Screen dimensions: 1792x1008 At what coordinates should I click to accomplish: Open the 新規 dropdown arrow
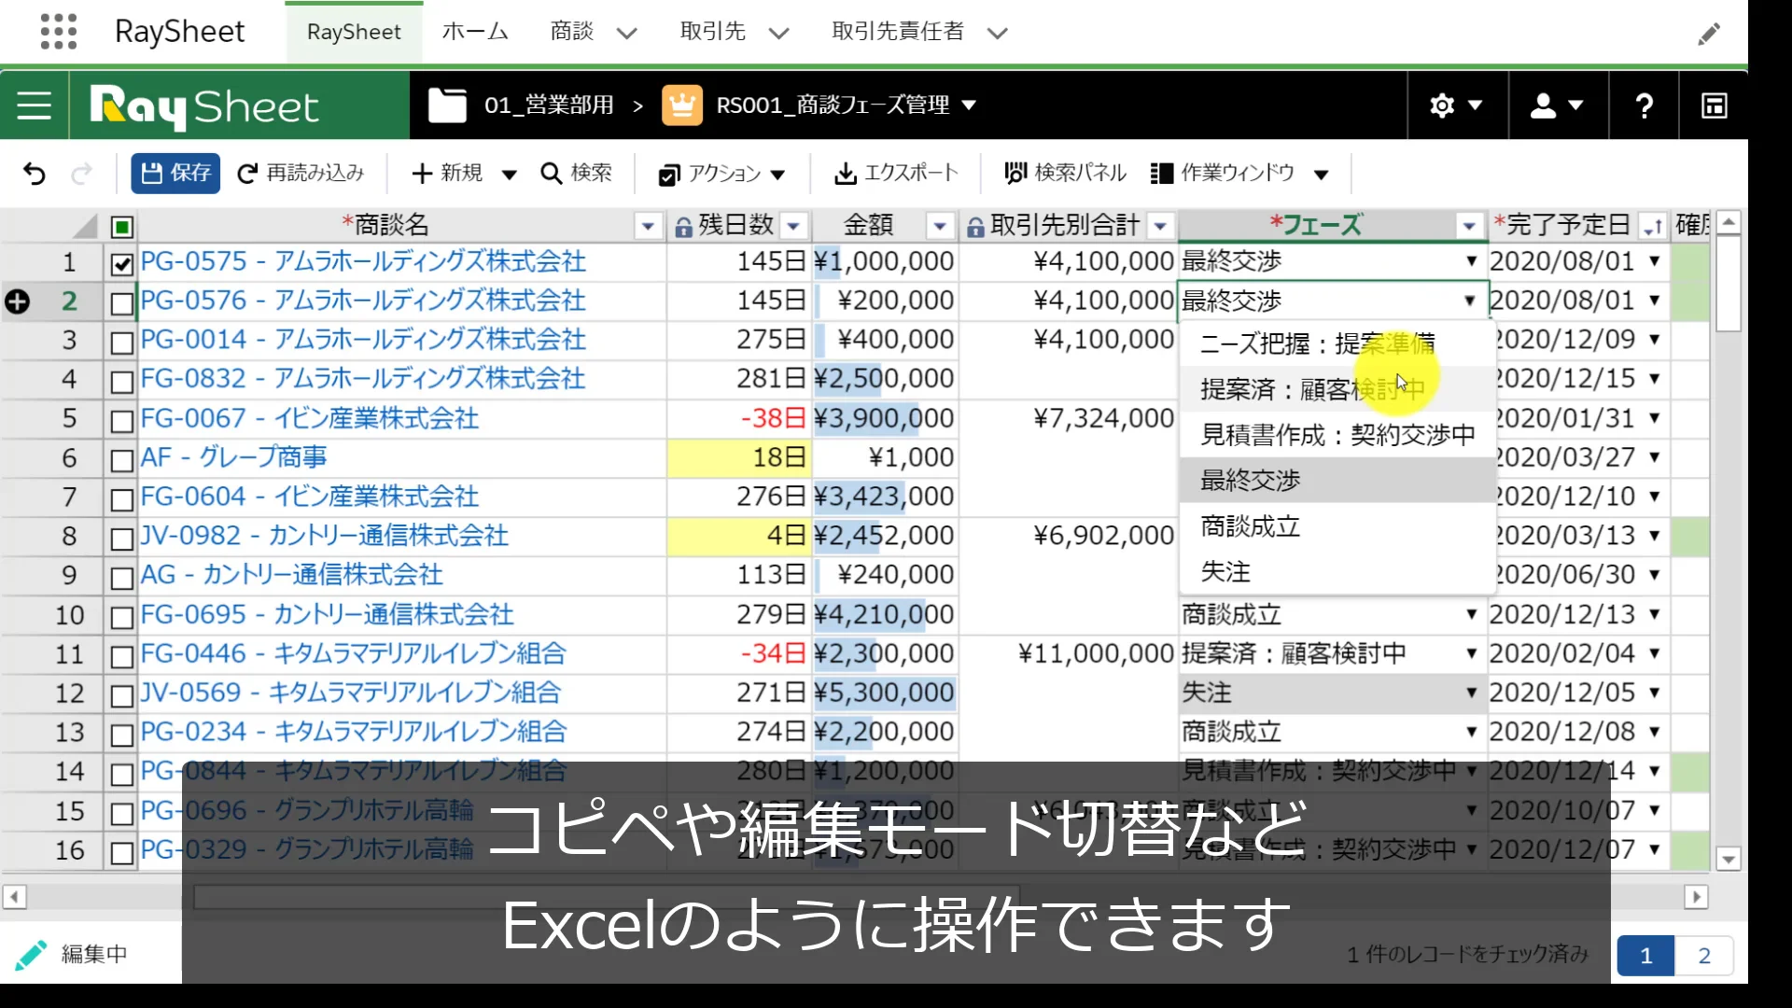coord(509,175)
